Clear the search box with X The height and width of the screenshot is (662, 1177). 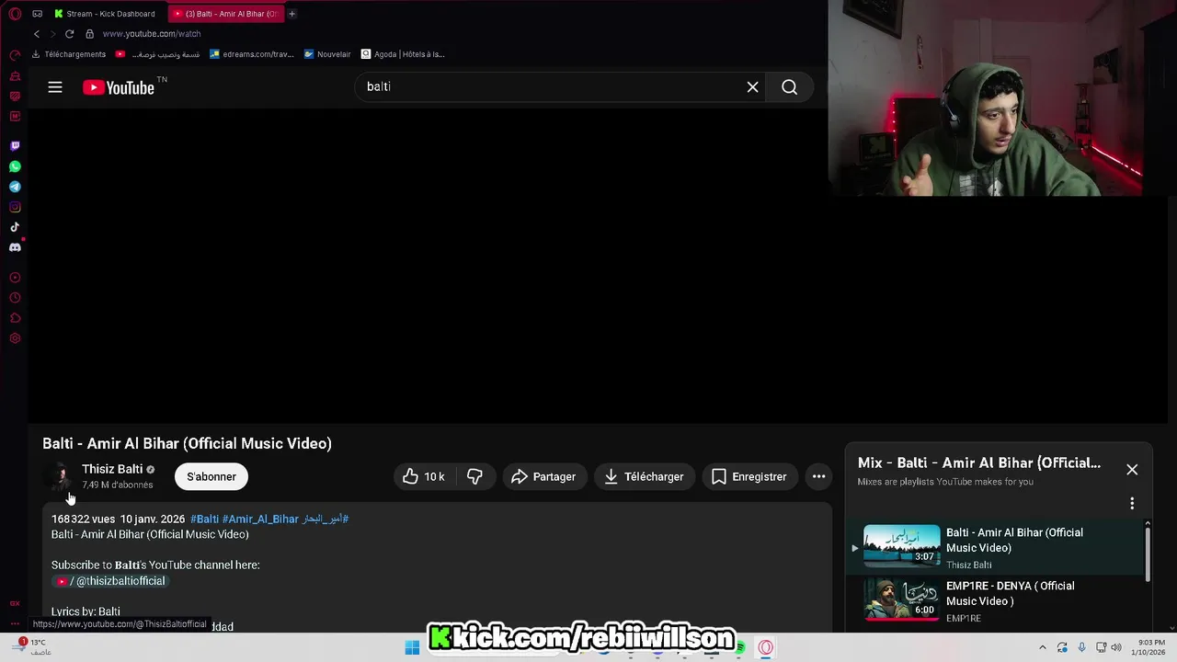tap(752, 86)
